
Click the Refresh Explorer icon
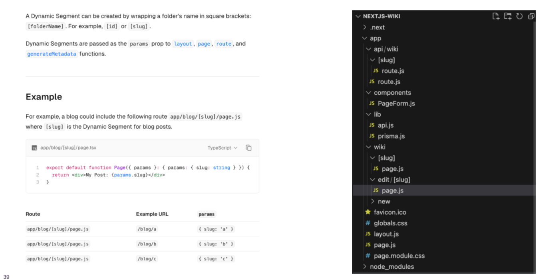click(519, 16)
